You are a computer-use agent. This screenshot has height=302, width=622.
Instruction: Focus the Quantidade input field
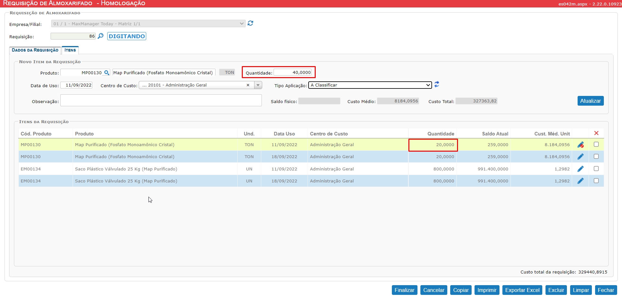(x=293, y=72)
